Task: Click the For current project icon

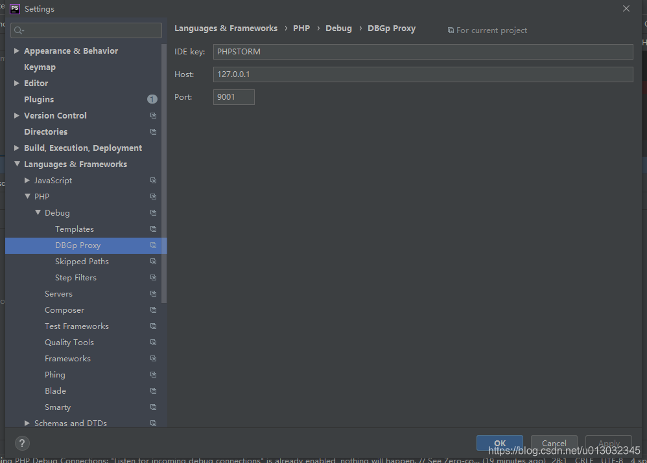Action: point(451,30)
